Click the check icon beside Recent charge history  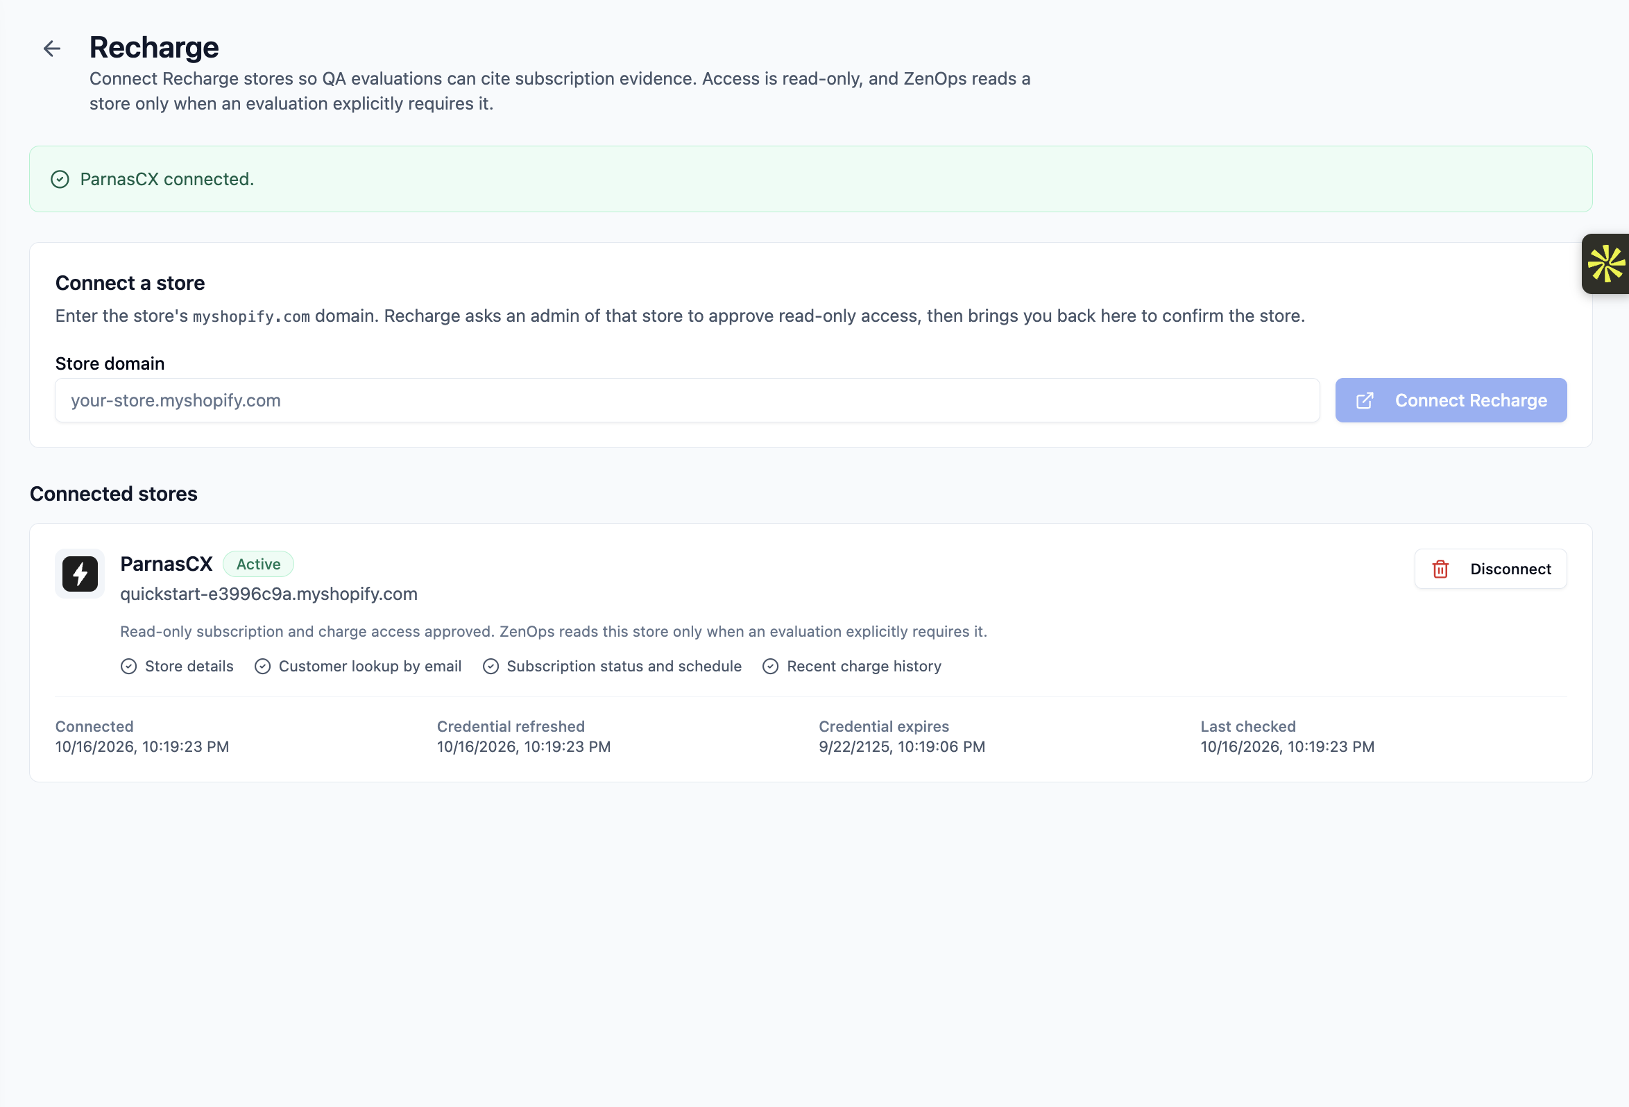pos(770,667)
